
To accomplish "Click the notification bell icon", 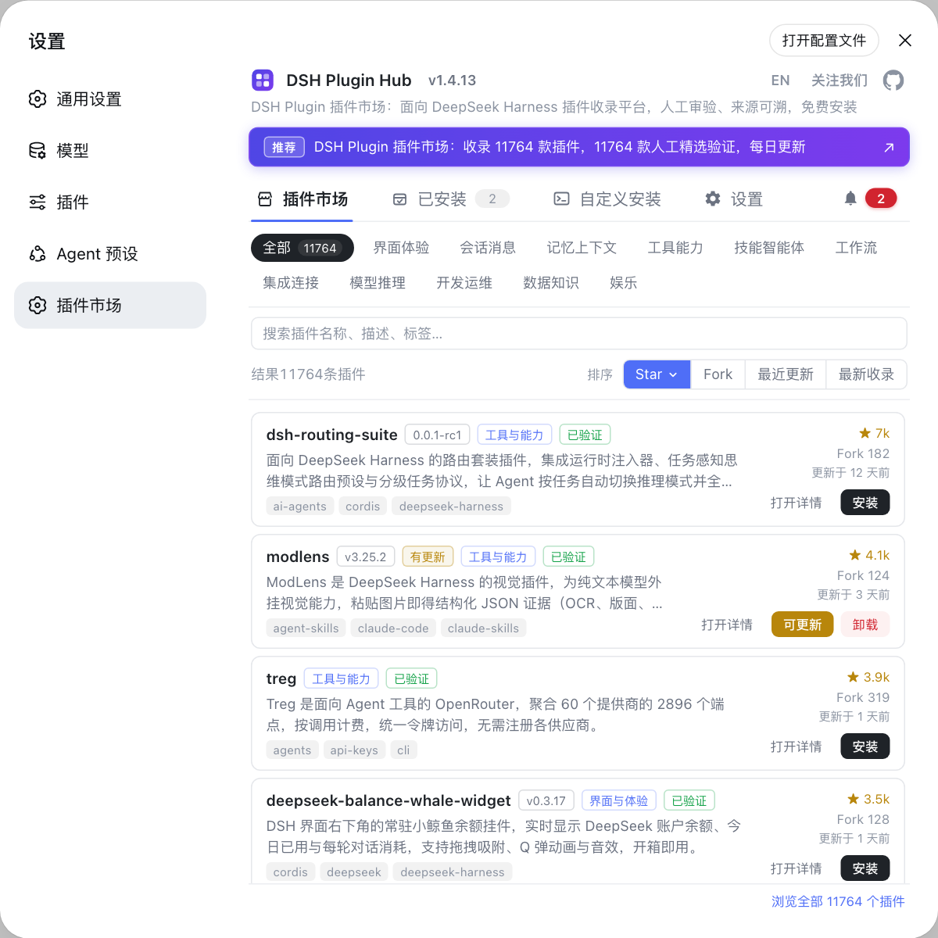I will click(850, 199).
